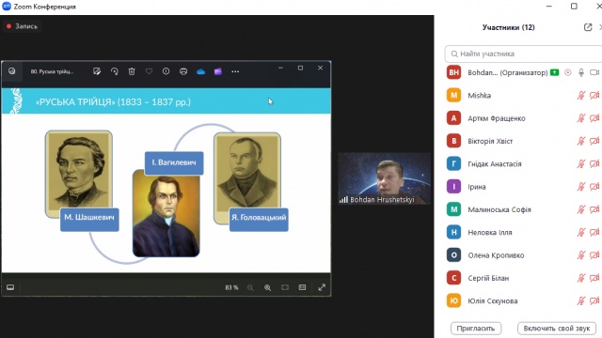Click the edit image icon in Photos toolbar
The width and height of the screenshot is (602, 338).
pos(97,71)
